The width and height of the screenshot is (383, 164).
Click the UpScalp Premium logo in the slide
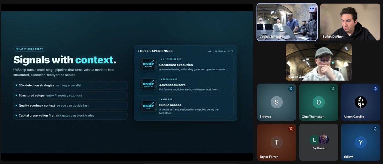click(x=148, y=84)
